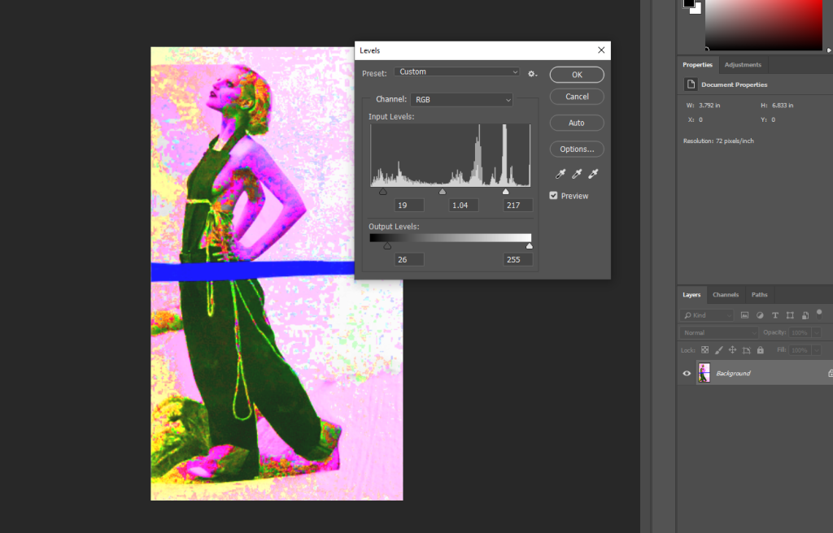Open the preset options gear menu
Screen dimensions: 833x533
(x=532, y=73)
